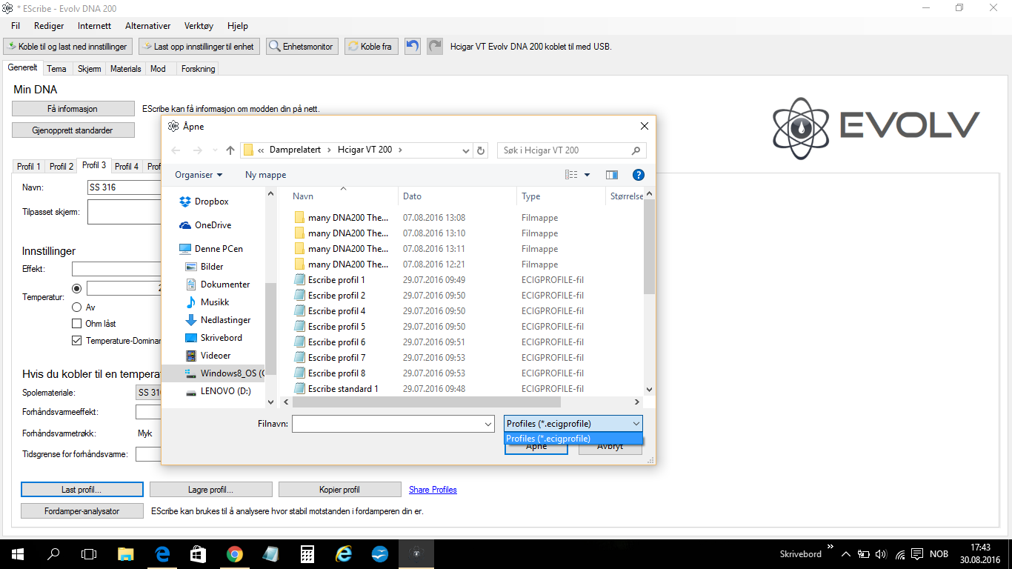Image resolution: width=1012 pixels, height=569 pixels.
Task: Show hidden system tray icons
Action: 846,554
